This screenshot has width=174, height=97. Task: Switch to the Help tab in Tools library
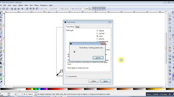[77, 27]
